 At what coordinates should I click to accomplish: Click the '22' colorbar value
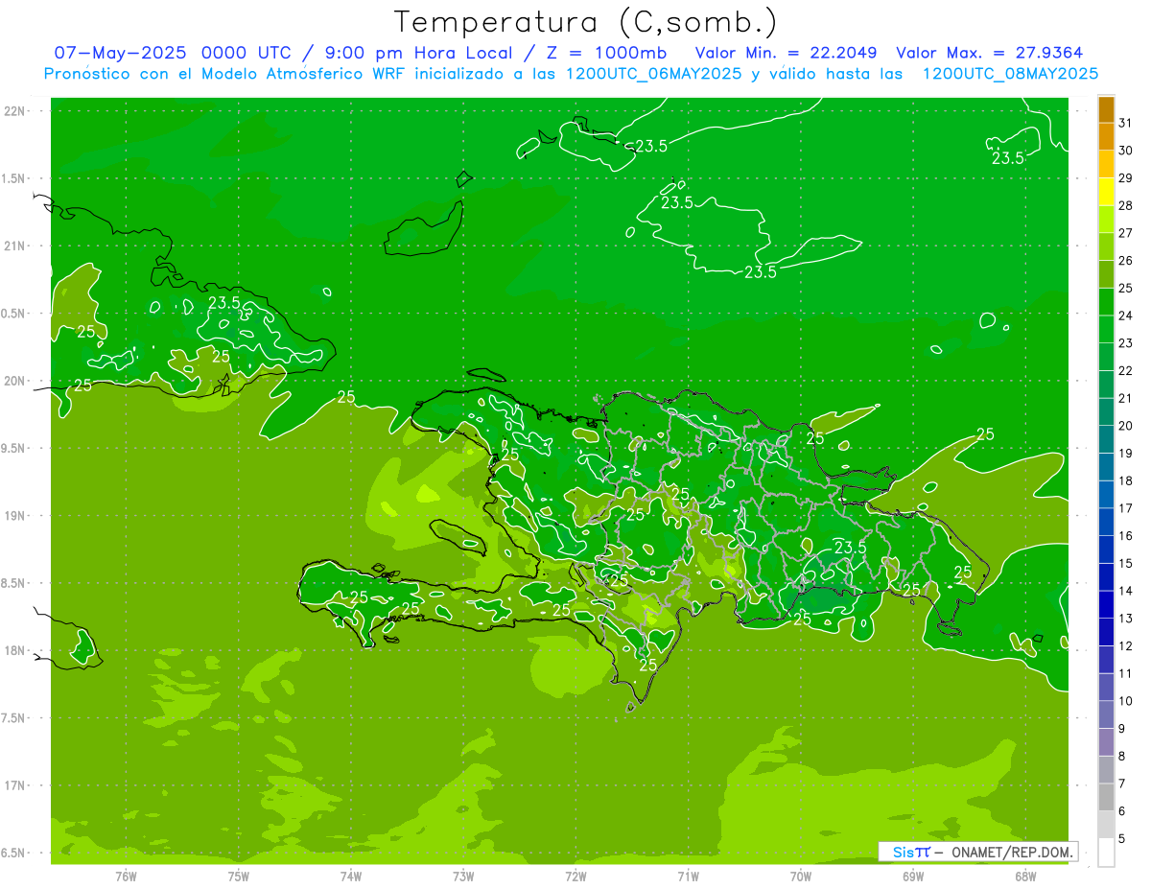[1126, 370]
